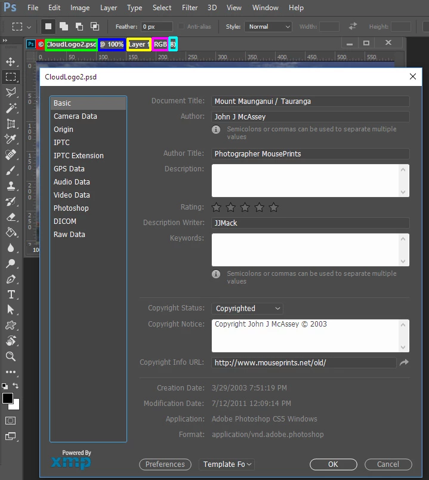The image size is (429, 480).
Task: Swap foreground and background colors
Action: pos(16,386)
